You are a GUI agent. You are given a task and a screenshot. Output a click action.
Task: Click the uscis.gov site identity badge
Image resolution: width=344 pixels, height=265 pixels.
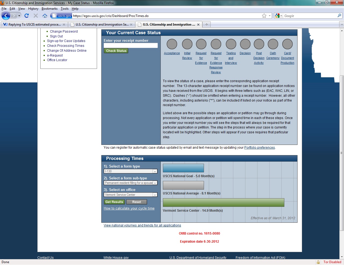(x=62, y=16)
